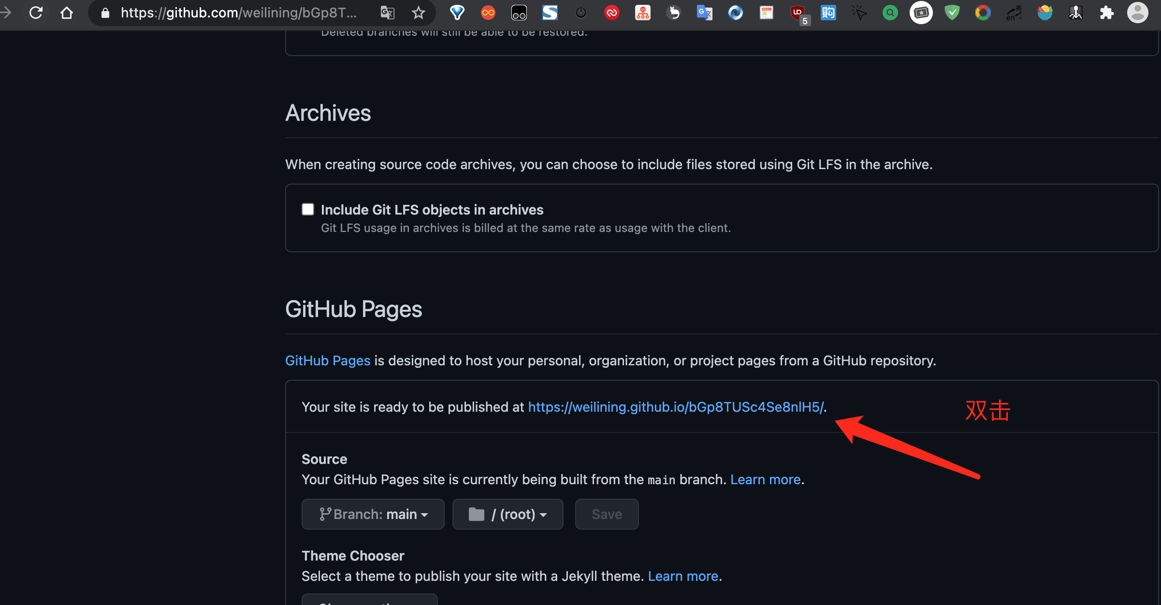1161x605 pixels.
Task: Open the uBlock Origin extension with 5 badge
Action: click(x=798, y=13)
